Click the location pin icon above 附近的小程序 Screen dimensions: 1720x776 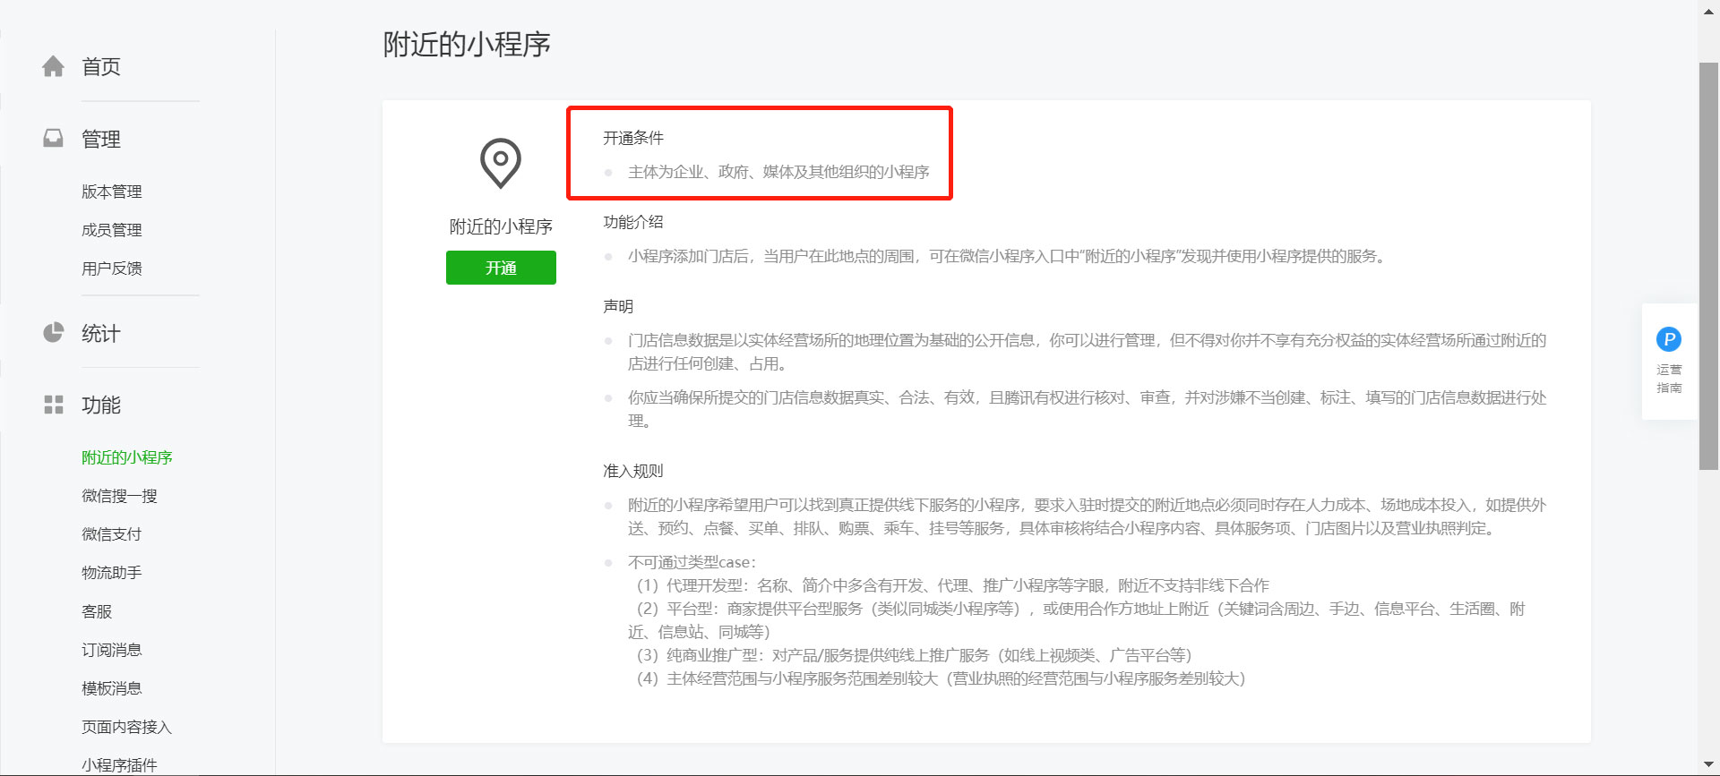[x=501, y=163]
